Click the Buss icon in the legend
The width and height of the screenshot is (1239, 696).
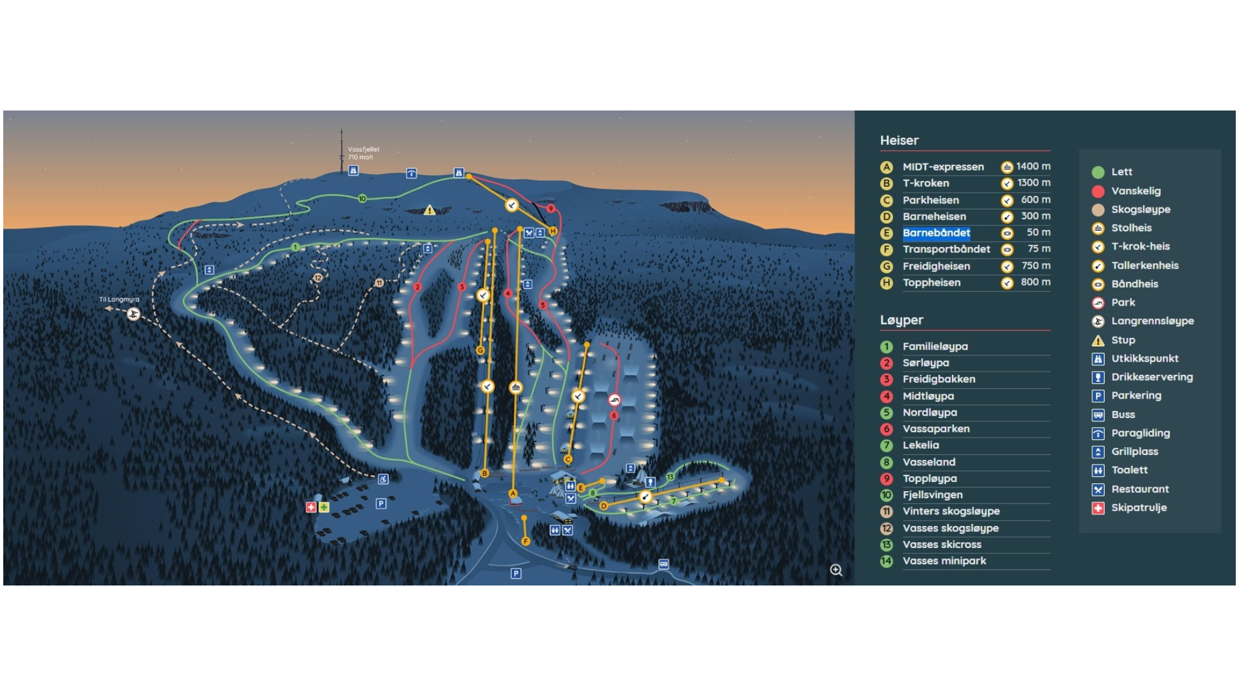point(1099,414)
